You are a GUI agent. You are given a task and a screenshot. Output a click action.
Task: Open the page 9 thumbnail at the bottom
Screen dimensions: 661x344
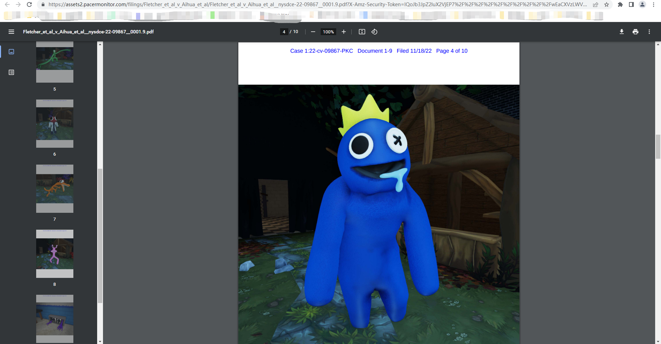pos(55,319)
